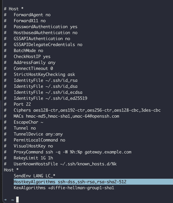Click the commented # Host * header
Screen dimensions: 173x203
click(14, 9)
